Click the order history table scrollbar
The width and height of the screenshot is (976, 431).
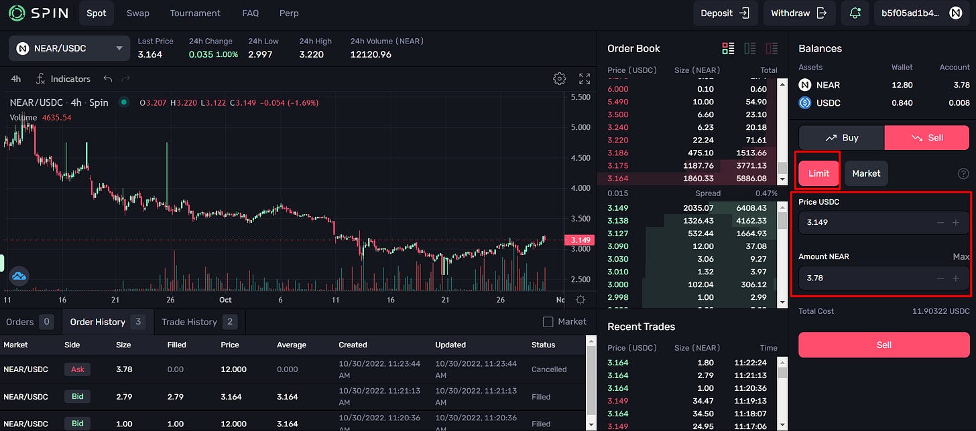point(591,383)
